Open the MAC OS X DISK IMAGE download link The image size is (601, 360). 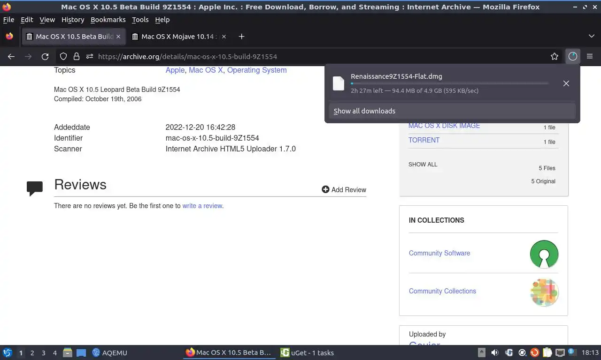(444, 126)
